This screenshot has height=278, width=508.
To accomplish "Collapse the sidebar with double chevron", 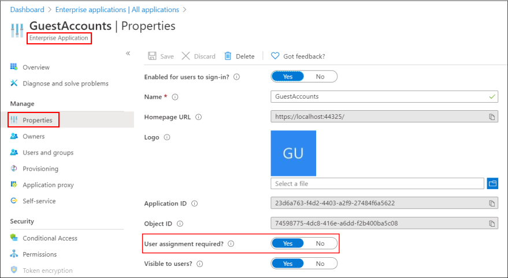I will [x=128, y=53].
